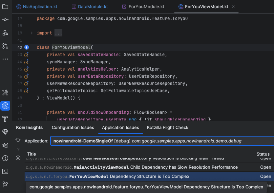Click the Koin tool window icon
Viewport: 274px width, 193px height.
pos(5,106)
